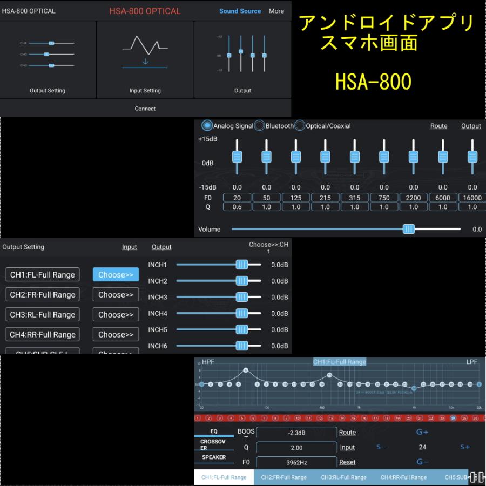Click Input link in EQ panel

tap(347, 447)
